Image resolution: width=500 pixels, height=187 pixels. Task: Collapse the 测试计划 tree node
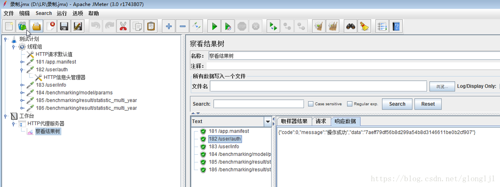6,39
